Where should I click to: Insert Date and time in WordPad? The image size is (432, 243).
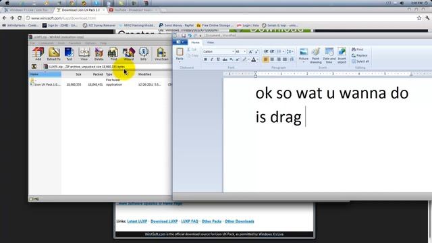coord(329,55)
